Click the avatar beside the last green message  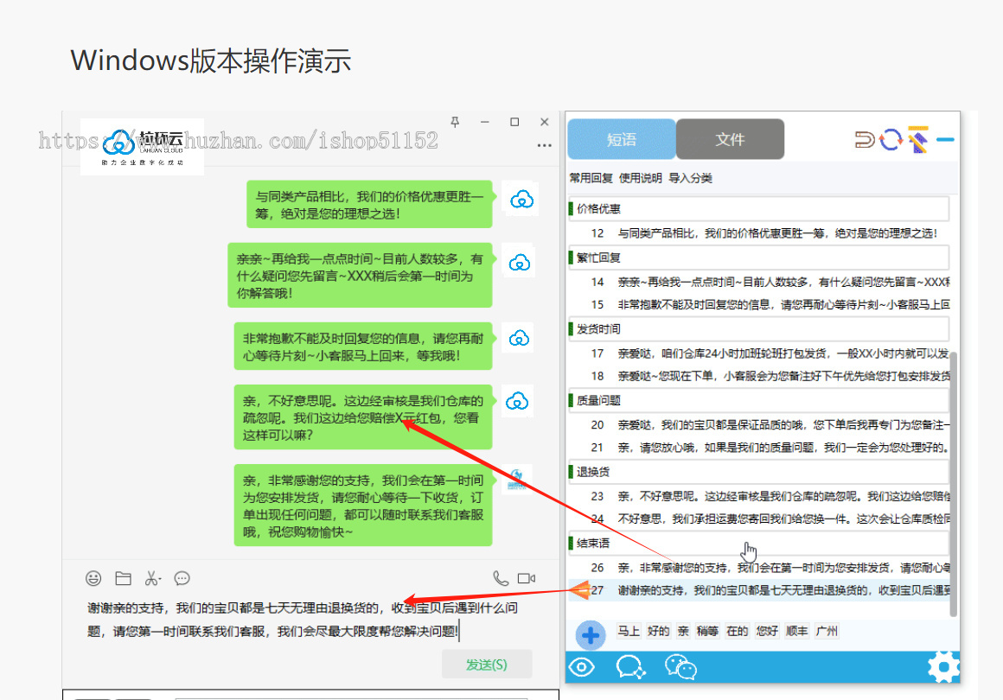[517, 478]
